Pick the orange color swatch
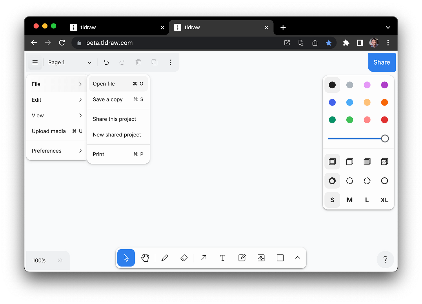The height and width of the screenshot is (304, 422). [384, 102]
